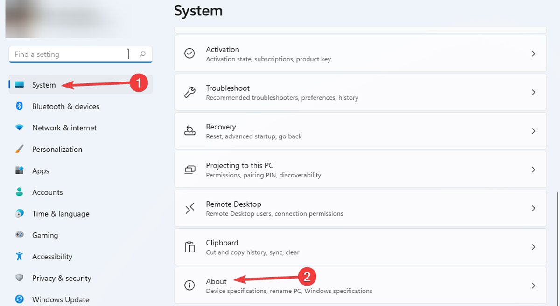
Task: Select the Network & internet globe icon
Action: tap(19, 128)
